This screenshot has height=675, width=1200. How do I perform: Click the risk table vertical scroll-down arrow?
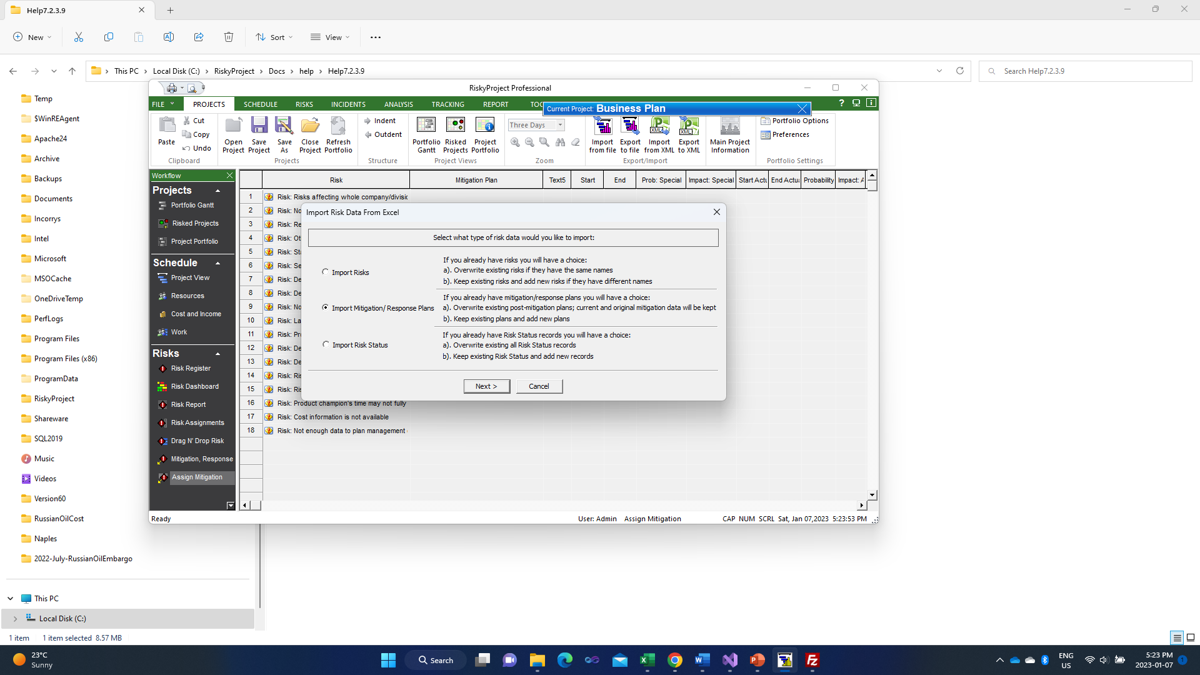(872, 495)
